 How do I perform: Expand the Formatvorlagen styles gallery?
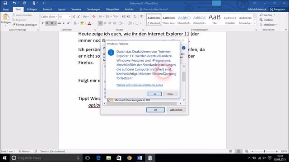pos(255,24)
